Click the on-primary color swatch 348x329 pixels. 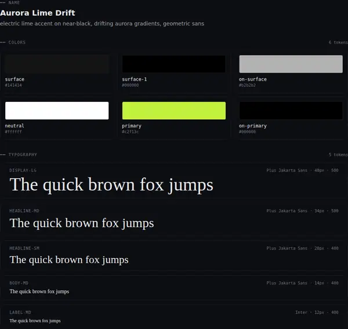click(x=291, y=111)
